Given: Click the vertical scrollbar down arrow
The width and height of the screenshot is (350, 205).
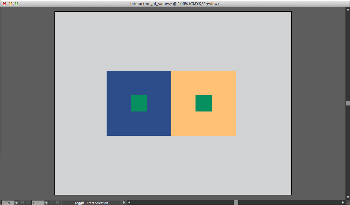Looking at the screenshot, I should pos(348,197).
